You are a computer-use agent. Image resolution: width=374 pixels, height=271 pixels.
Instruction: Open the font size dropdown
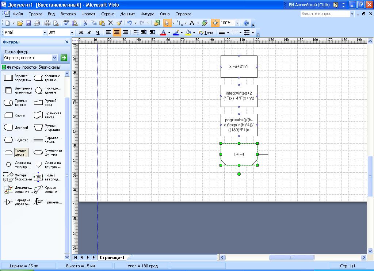click(72, 33)
